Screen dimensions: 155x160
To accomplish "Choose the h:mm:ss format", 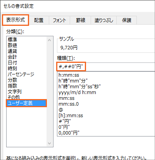I will pos(69,75).
